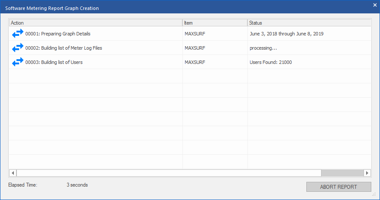Select the 00003: Building list of Users row
The image size is (380, 200).
(190, 62)
